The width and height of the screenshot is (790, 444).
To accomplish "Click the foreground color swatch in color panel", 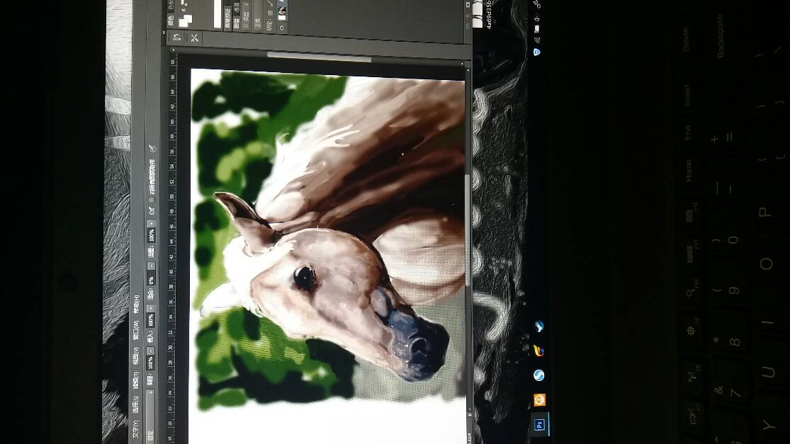I will [x=184, y=23].
